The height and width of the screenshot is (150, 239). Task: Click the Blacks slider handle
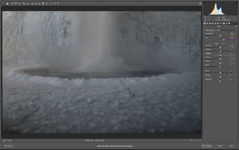click(x=220, y=67)
